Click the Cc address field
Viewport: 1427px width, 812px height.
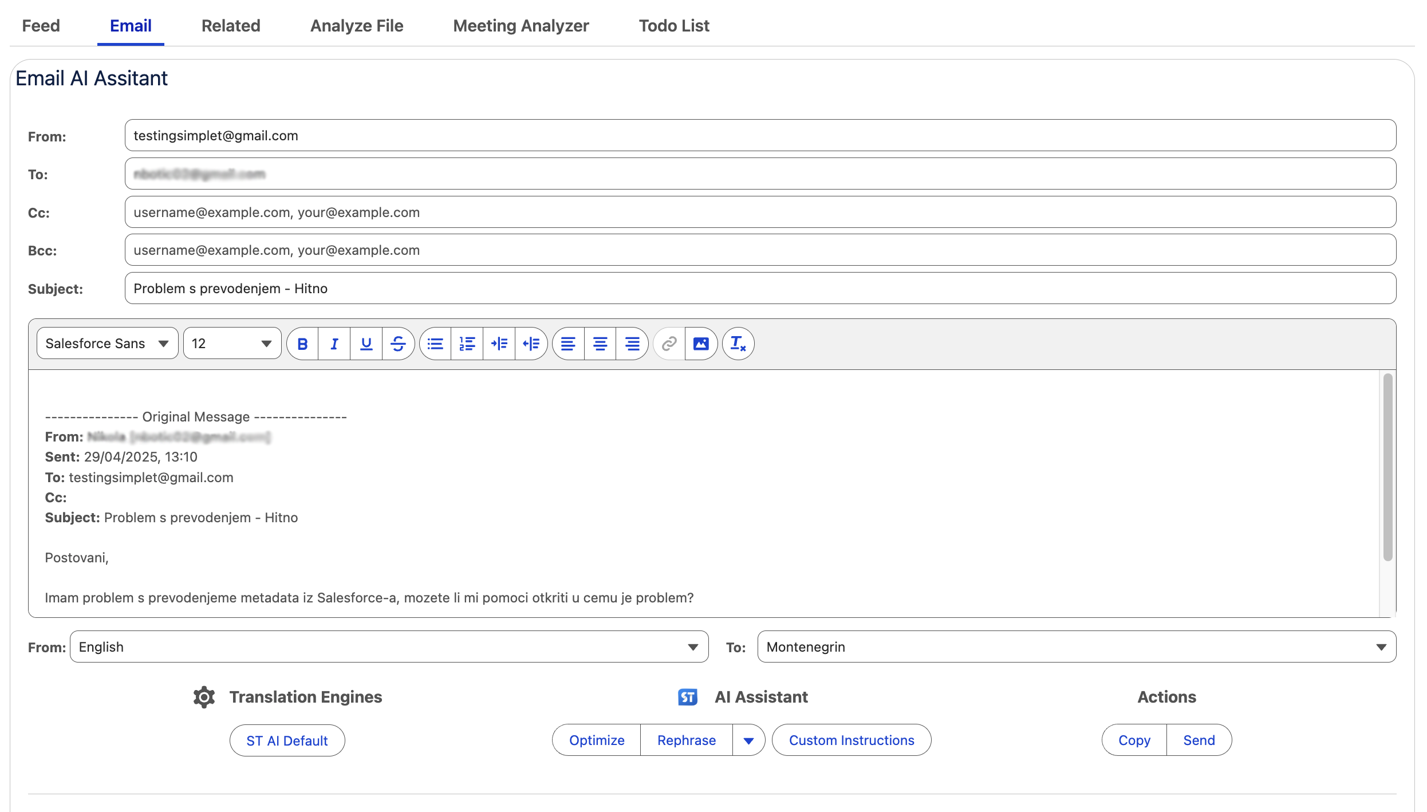(760, 212)
